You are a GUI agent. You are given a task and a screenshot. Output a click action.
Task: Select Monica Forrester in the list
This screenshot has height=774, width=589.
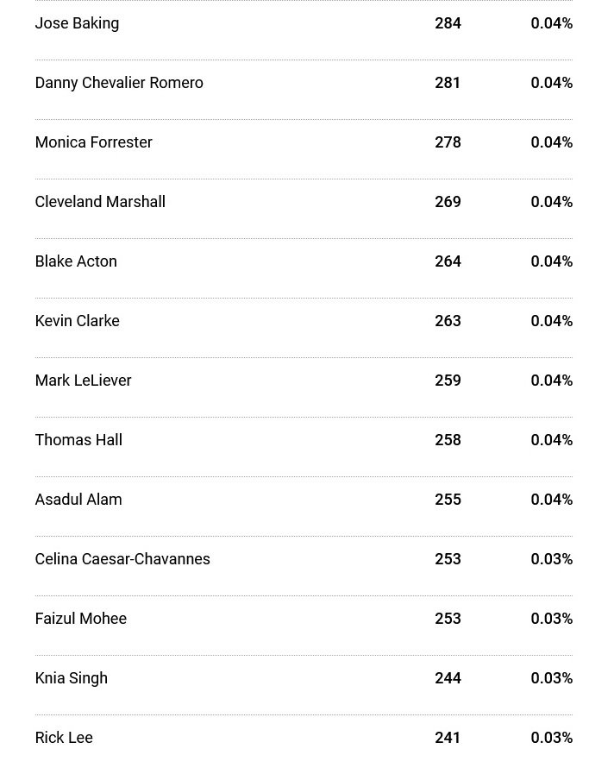coord(94,142)
